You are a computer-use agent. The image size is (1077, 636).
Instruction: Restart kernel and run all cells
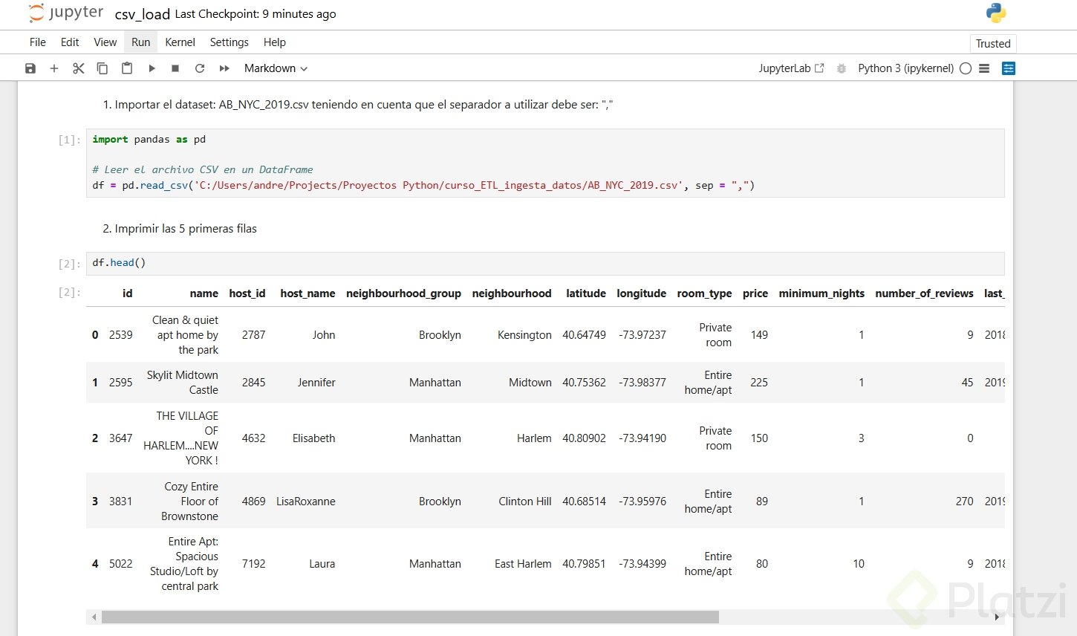[x=224, y=68]
